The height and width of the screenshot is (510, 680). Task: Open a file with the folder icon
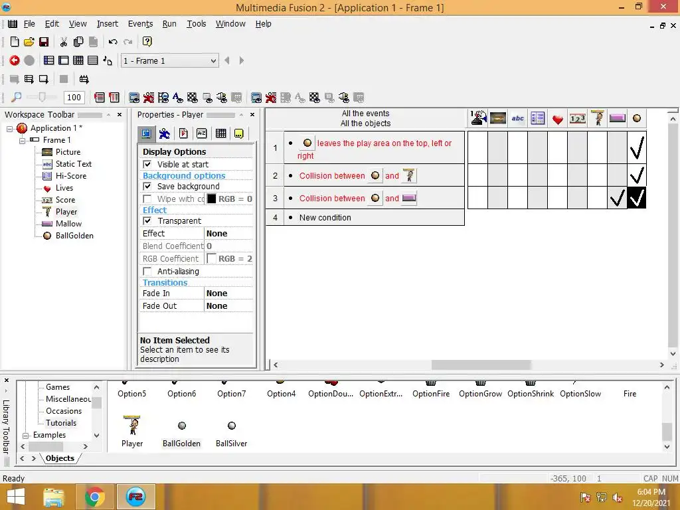point(29,42)
